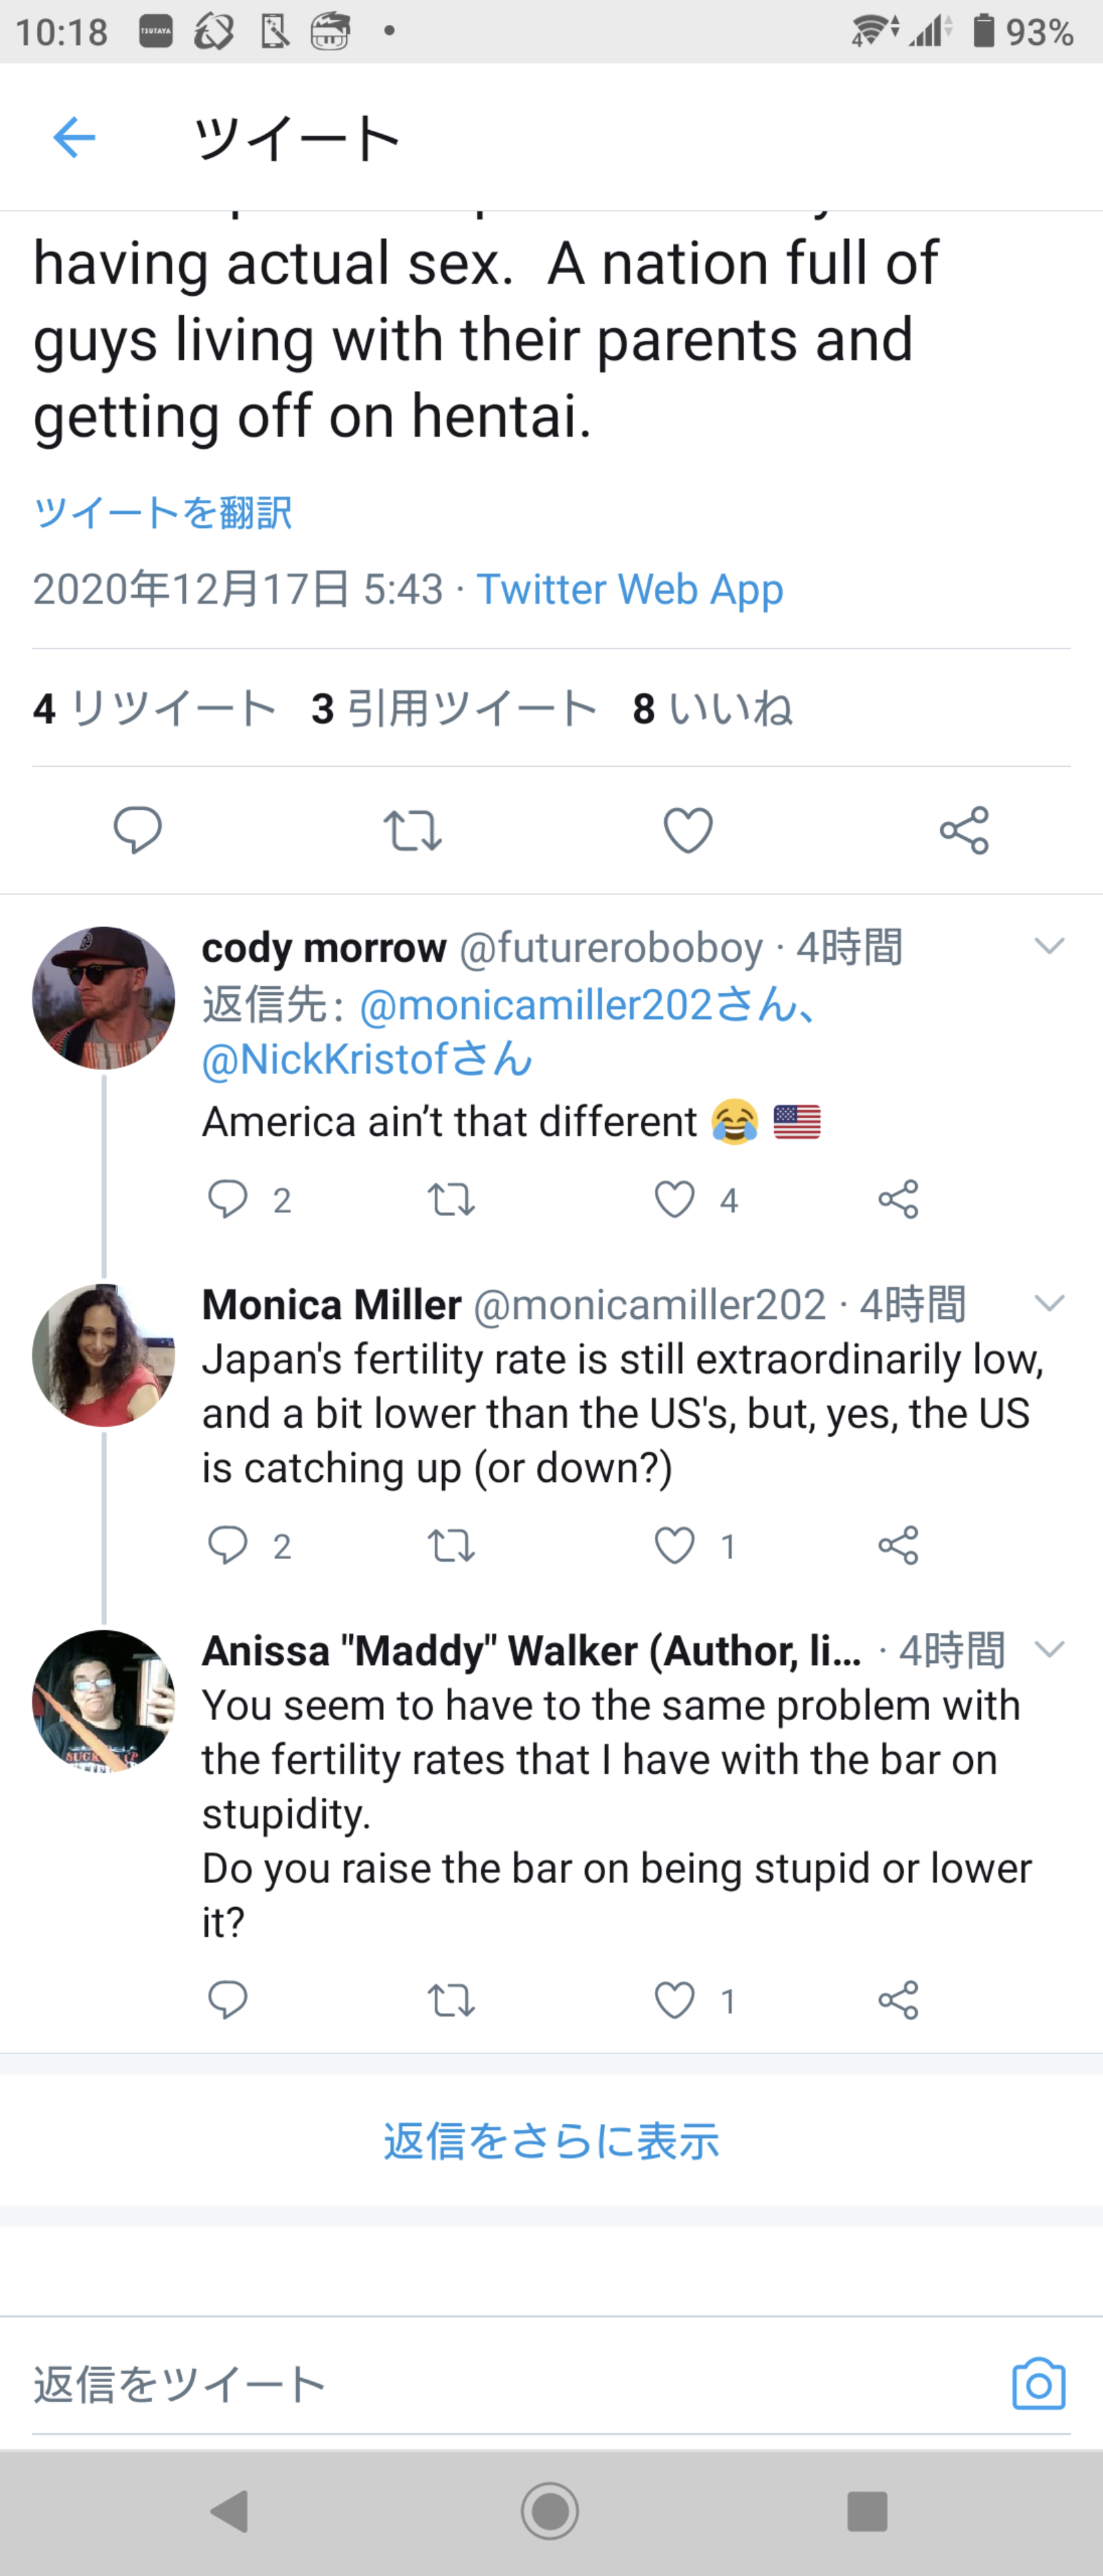This screenshot has width=1103, height=2576.
Task: Open chevron menu on Monica Miller's reply
Action: pyautogui.click(x=1049, y=1303)
